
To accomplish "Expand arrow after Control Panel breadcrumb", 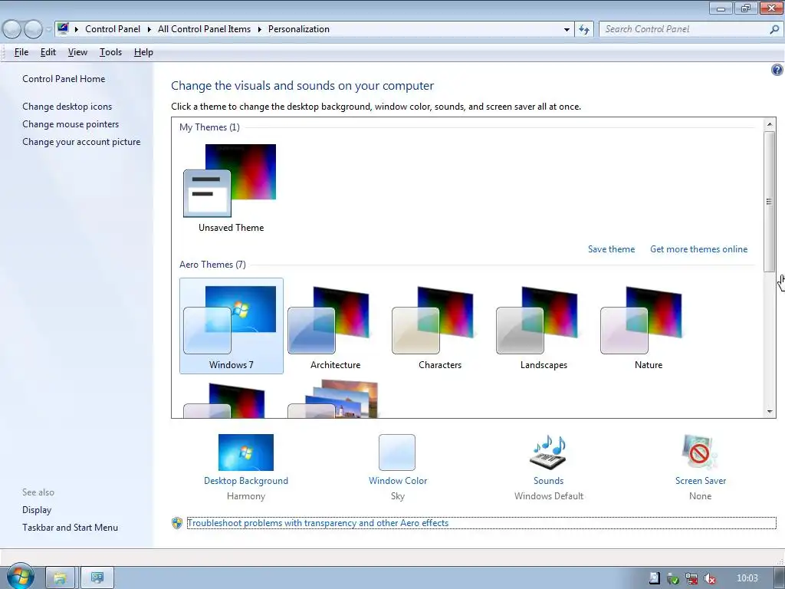I will [x=149, y=29].
